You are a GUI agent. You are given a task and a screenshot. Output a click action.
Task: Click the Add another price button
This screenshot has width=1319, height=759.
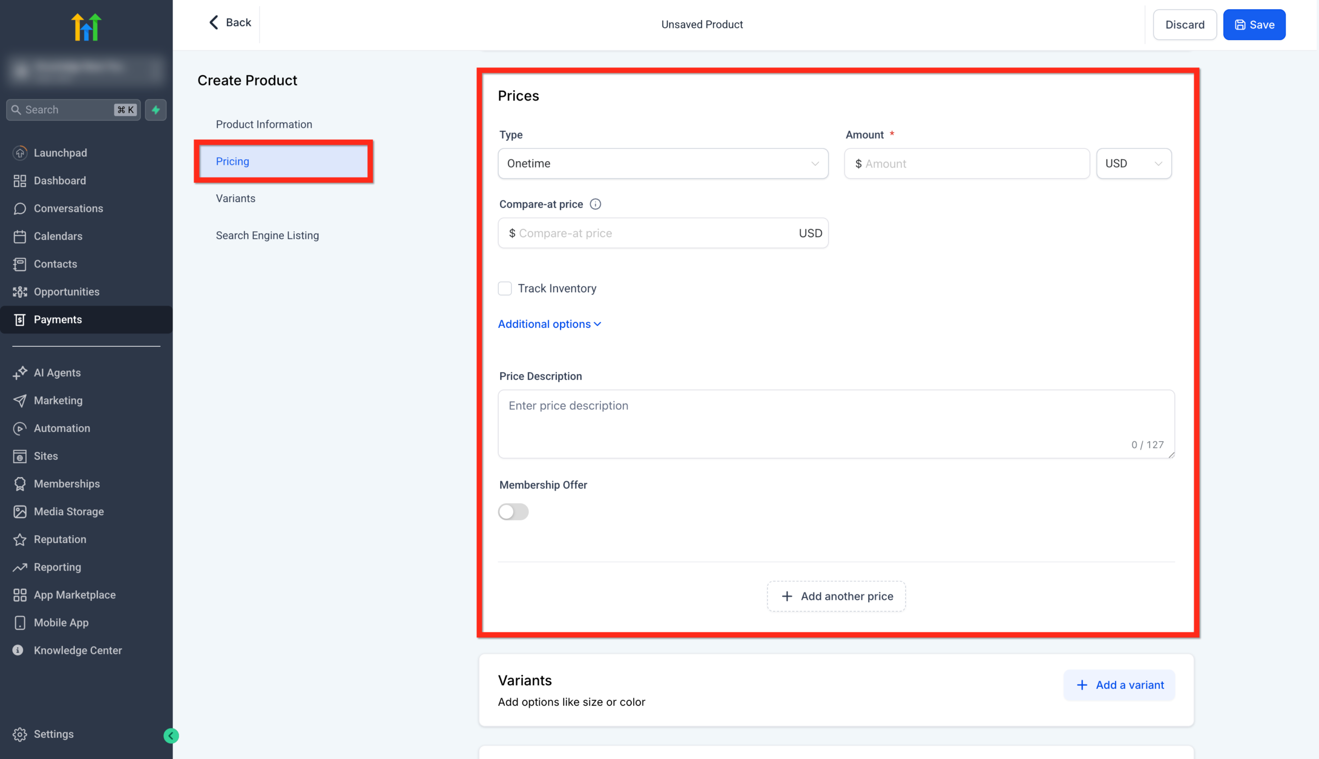(x=835, y=596)
